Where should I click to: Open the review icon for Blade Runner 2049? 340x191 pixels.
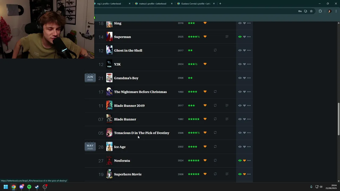coord(227,105)
